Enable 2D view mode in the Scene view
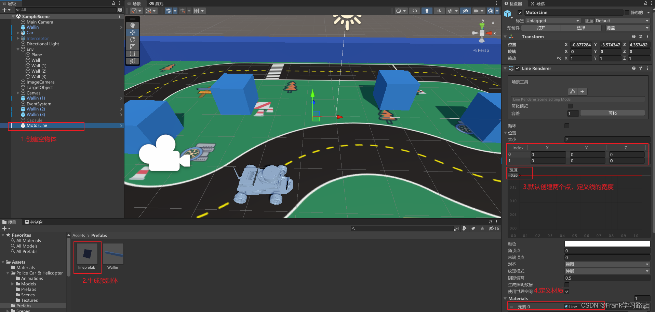Screen dimensions: 655x312 pyautogui.click(x=414, y=11)
